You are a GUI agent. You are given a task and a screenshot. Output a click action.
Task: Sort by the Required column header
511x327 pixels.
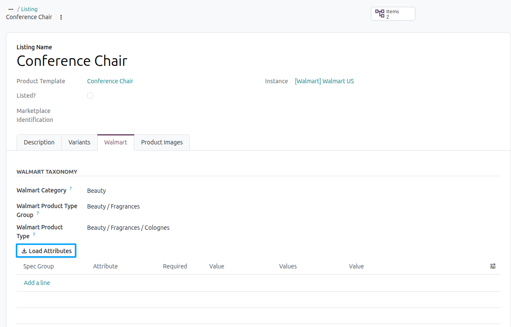[175, 266]
